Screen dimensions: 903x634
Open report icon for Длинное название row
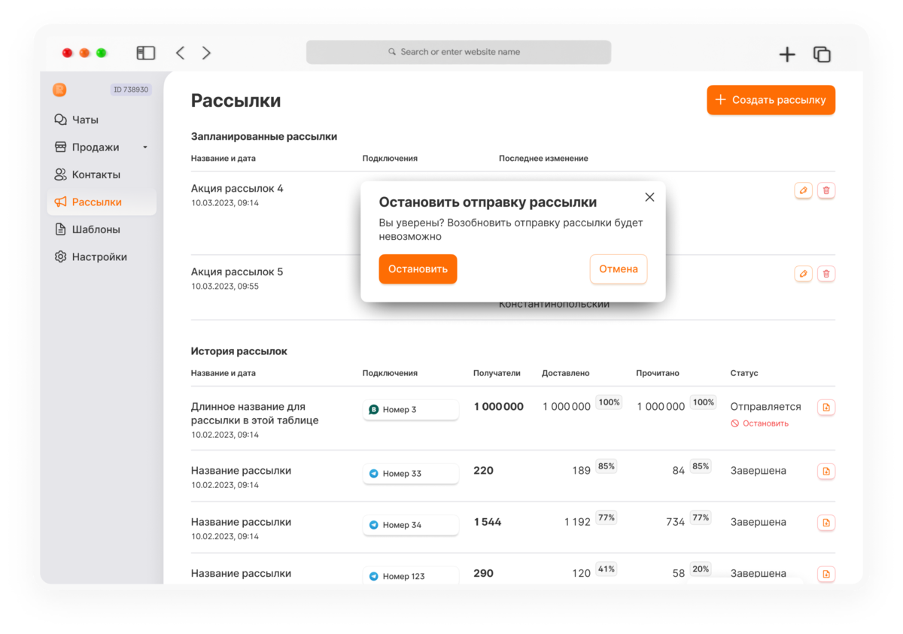[826, 407]
